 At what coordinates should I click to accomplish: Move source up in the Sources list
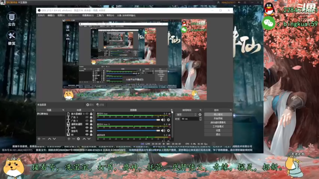(84, 139)
